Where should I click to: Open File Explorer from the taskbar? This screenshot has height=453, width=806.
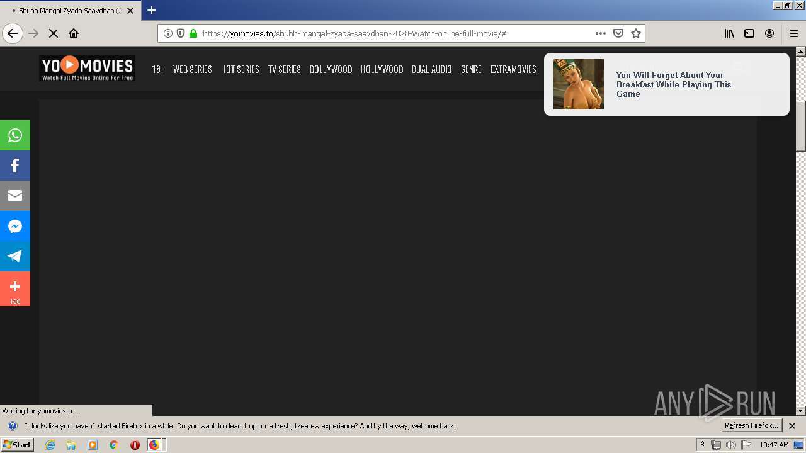[71, 445]
